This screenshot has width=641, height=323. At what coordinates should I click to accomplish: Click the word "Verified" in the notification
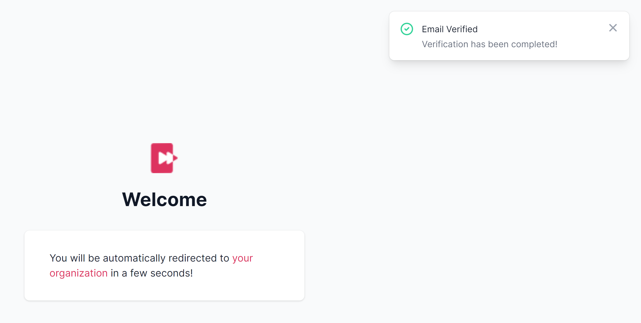click(462, 29)
